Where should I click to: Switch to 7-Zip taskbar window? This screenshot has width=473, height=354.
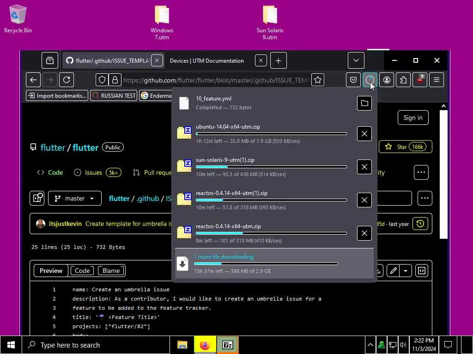coord(227,345)
